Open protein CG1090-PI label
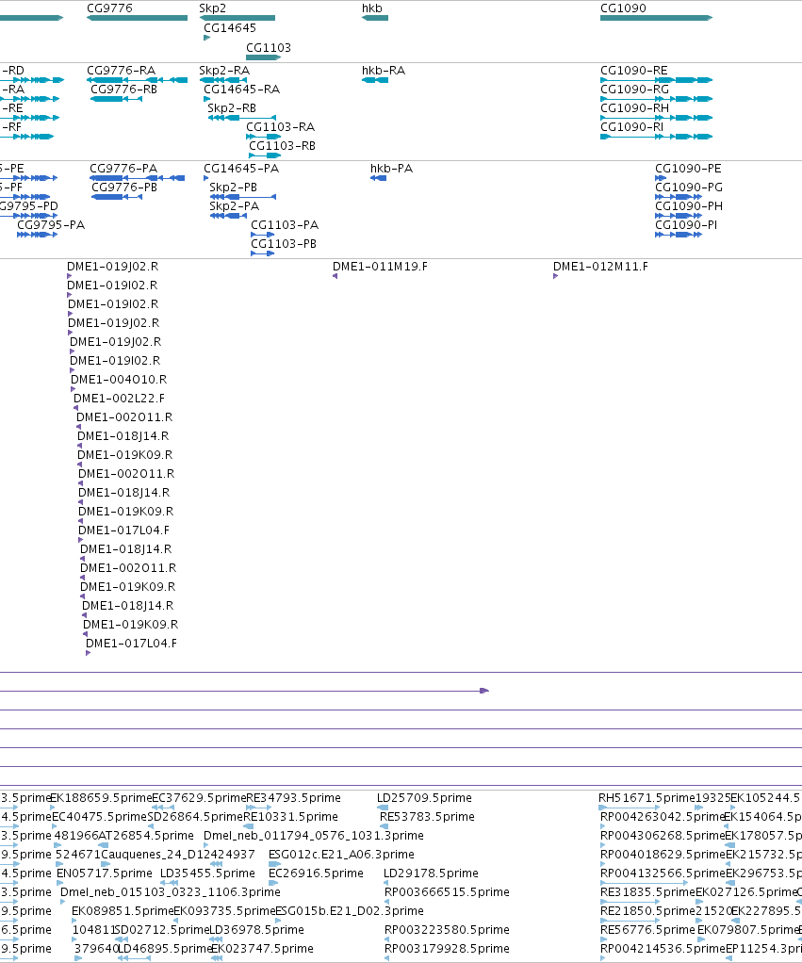 (686, 225)
